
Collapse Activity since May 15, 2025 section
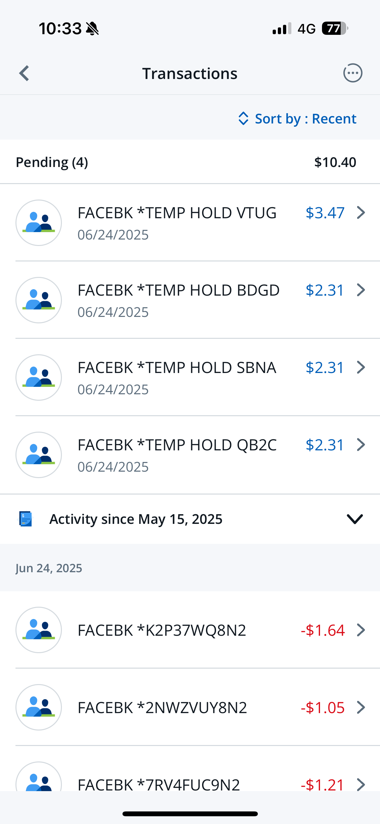click(355, 519)
